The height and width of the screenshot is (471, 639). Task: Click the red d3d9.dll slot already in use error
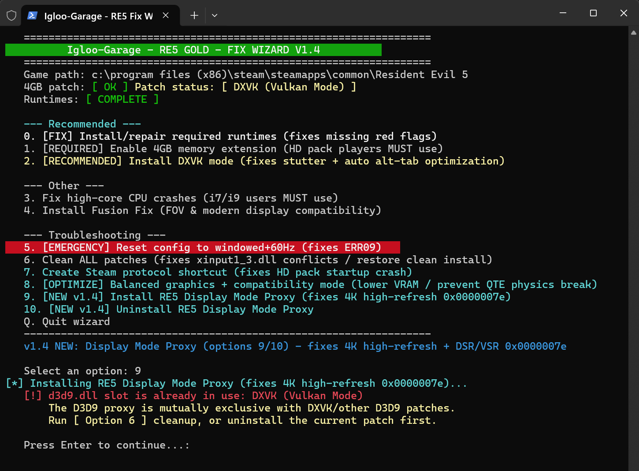tap(193, 396)
